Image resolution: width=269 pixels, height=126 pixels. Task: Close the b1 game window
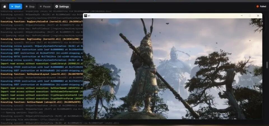pyautogui.click(x=258, y=16)
